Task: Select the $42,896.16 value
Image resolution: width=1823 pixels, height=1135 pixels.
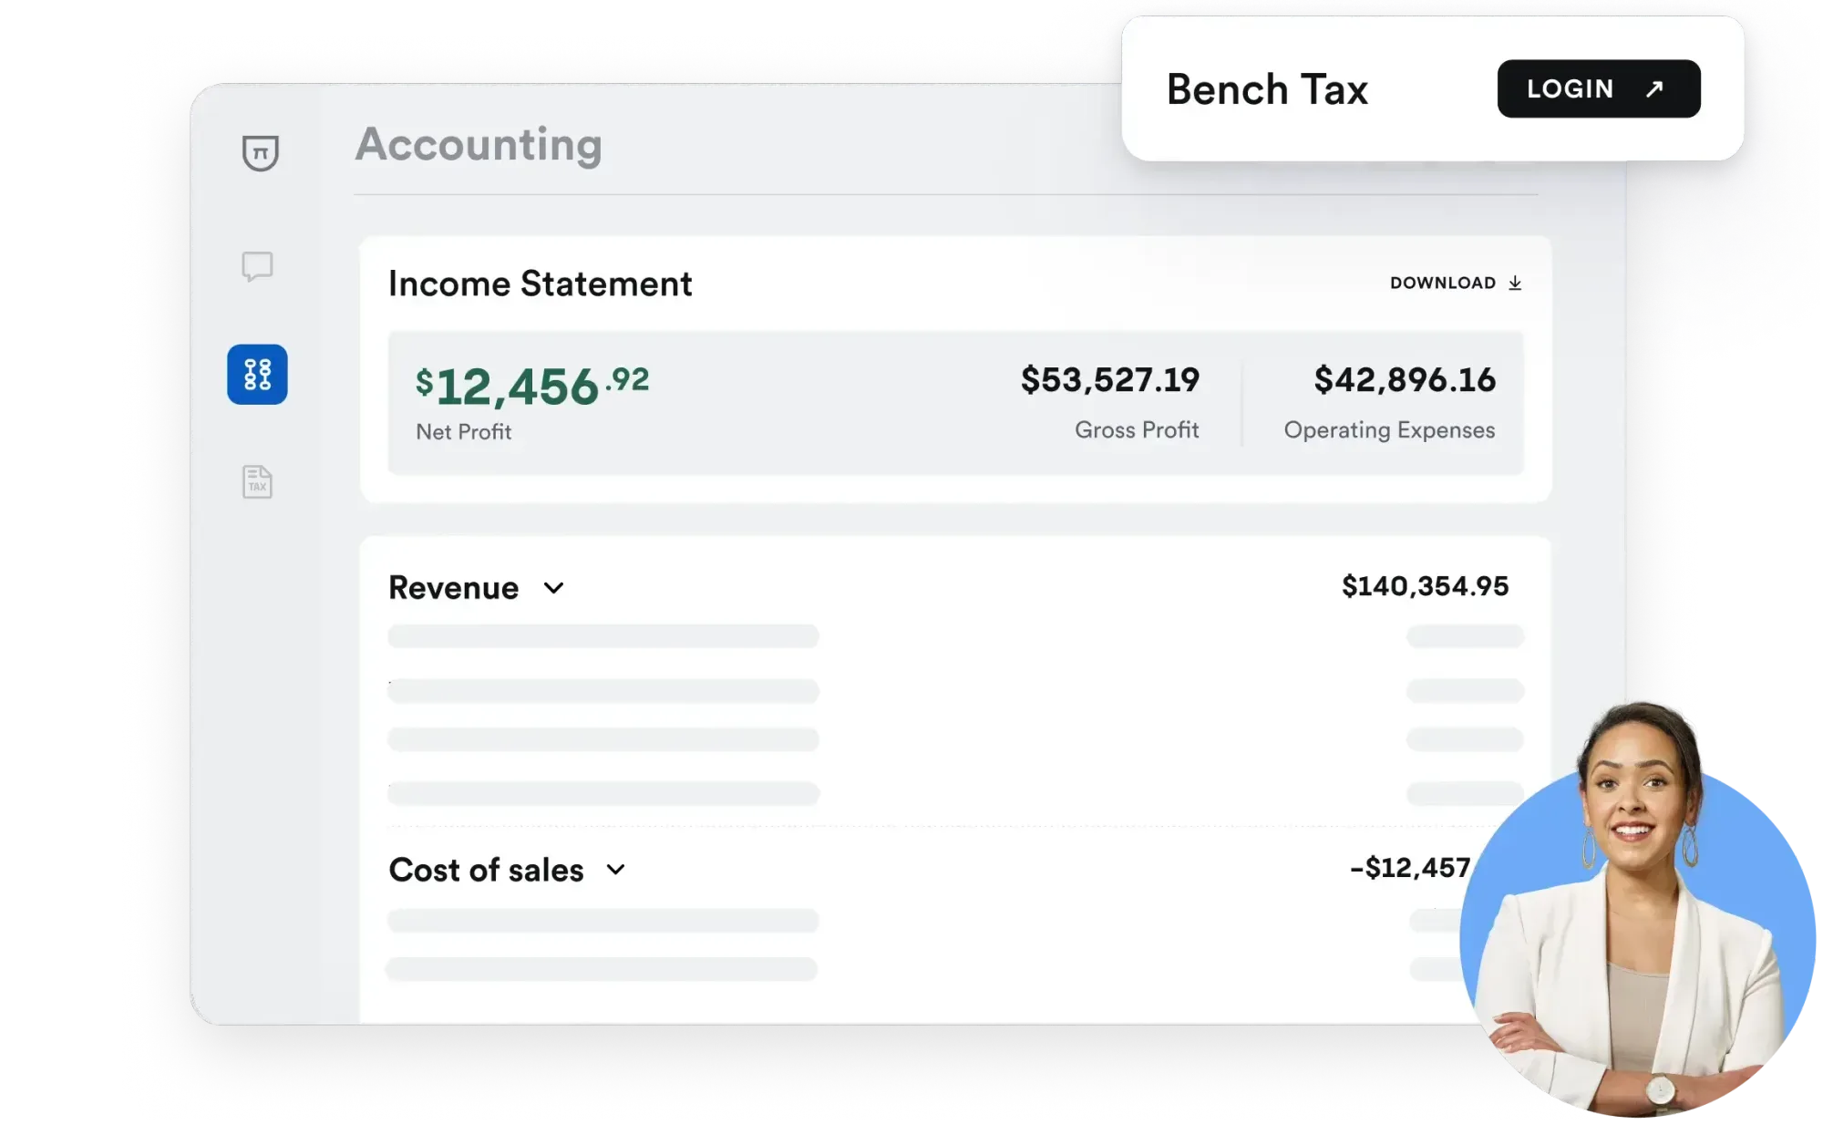Action: click(x=1405, y=379)
